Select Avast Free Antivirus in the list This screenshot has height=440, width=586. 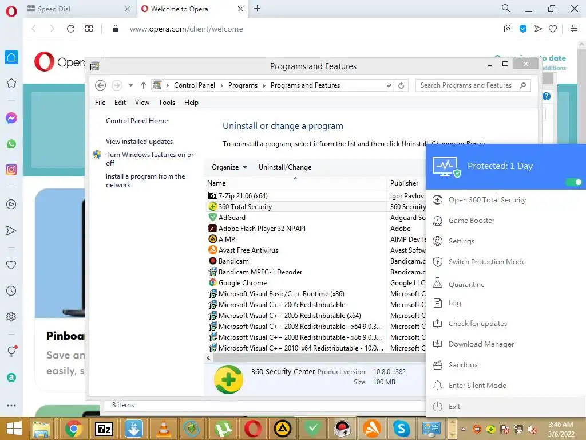[x=248, y=250]
